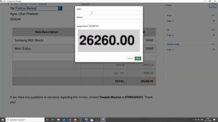Click the Reset toolbar option
Screen dimensions: 218x122
click(16, 4)
